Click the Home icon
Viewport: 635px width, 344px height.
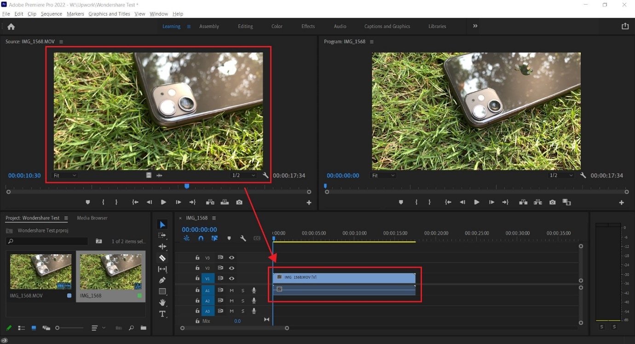click(x=11, y=27)
